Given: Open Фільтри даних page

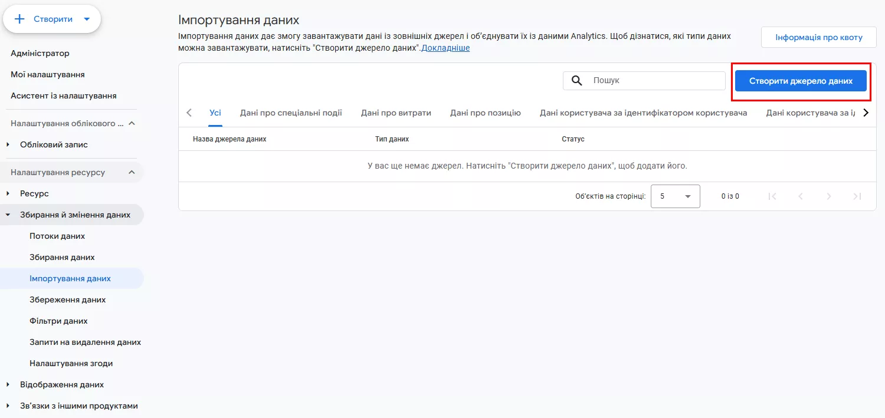Looking at the screenshot, I should tap(58, 321).
